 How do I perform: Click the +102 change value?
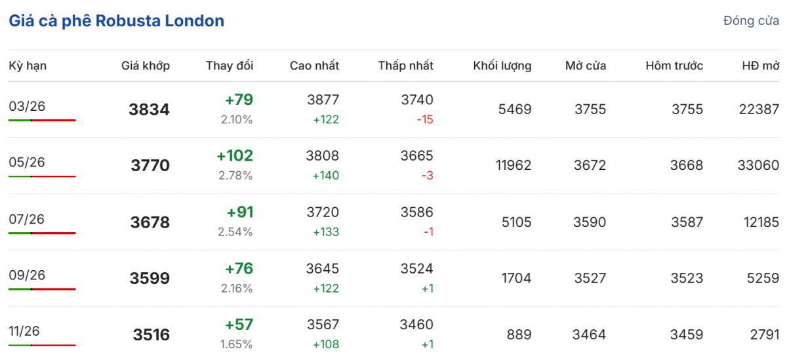tap(235, 156)
